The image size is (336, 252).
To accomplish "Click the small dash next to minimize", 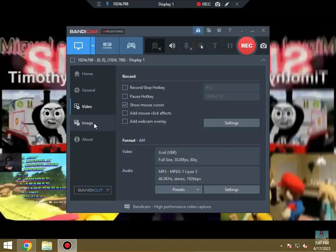I will pyautogui.click(x=242, y=31).
